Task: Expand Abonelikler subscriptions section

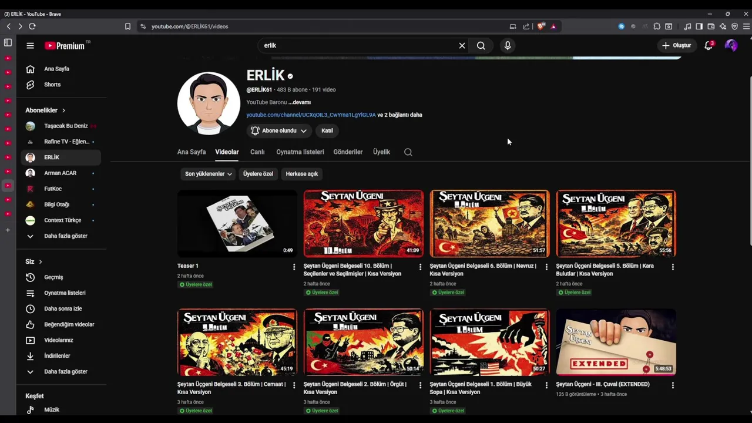Action: (45, 110)
